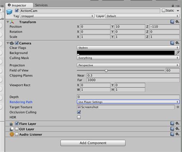
Task: Open the Projection Perspective dropdown
Action: [128, 65]
